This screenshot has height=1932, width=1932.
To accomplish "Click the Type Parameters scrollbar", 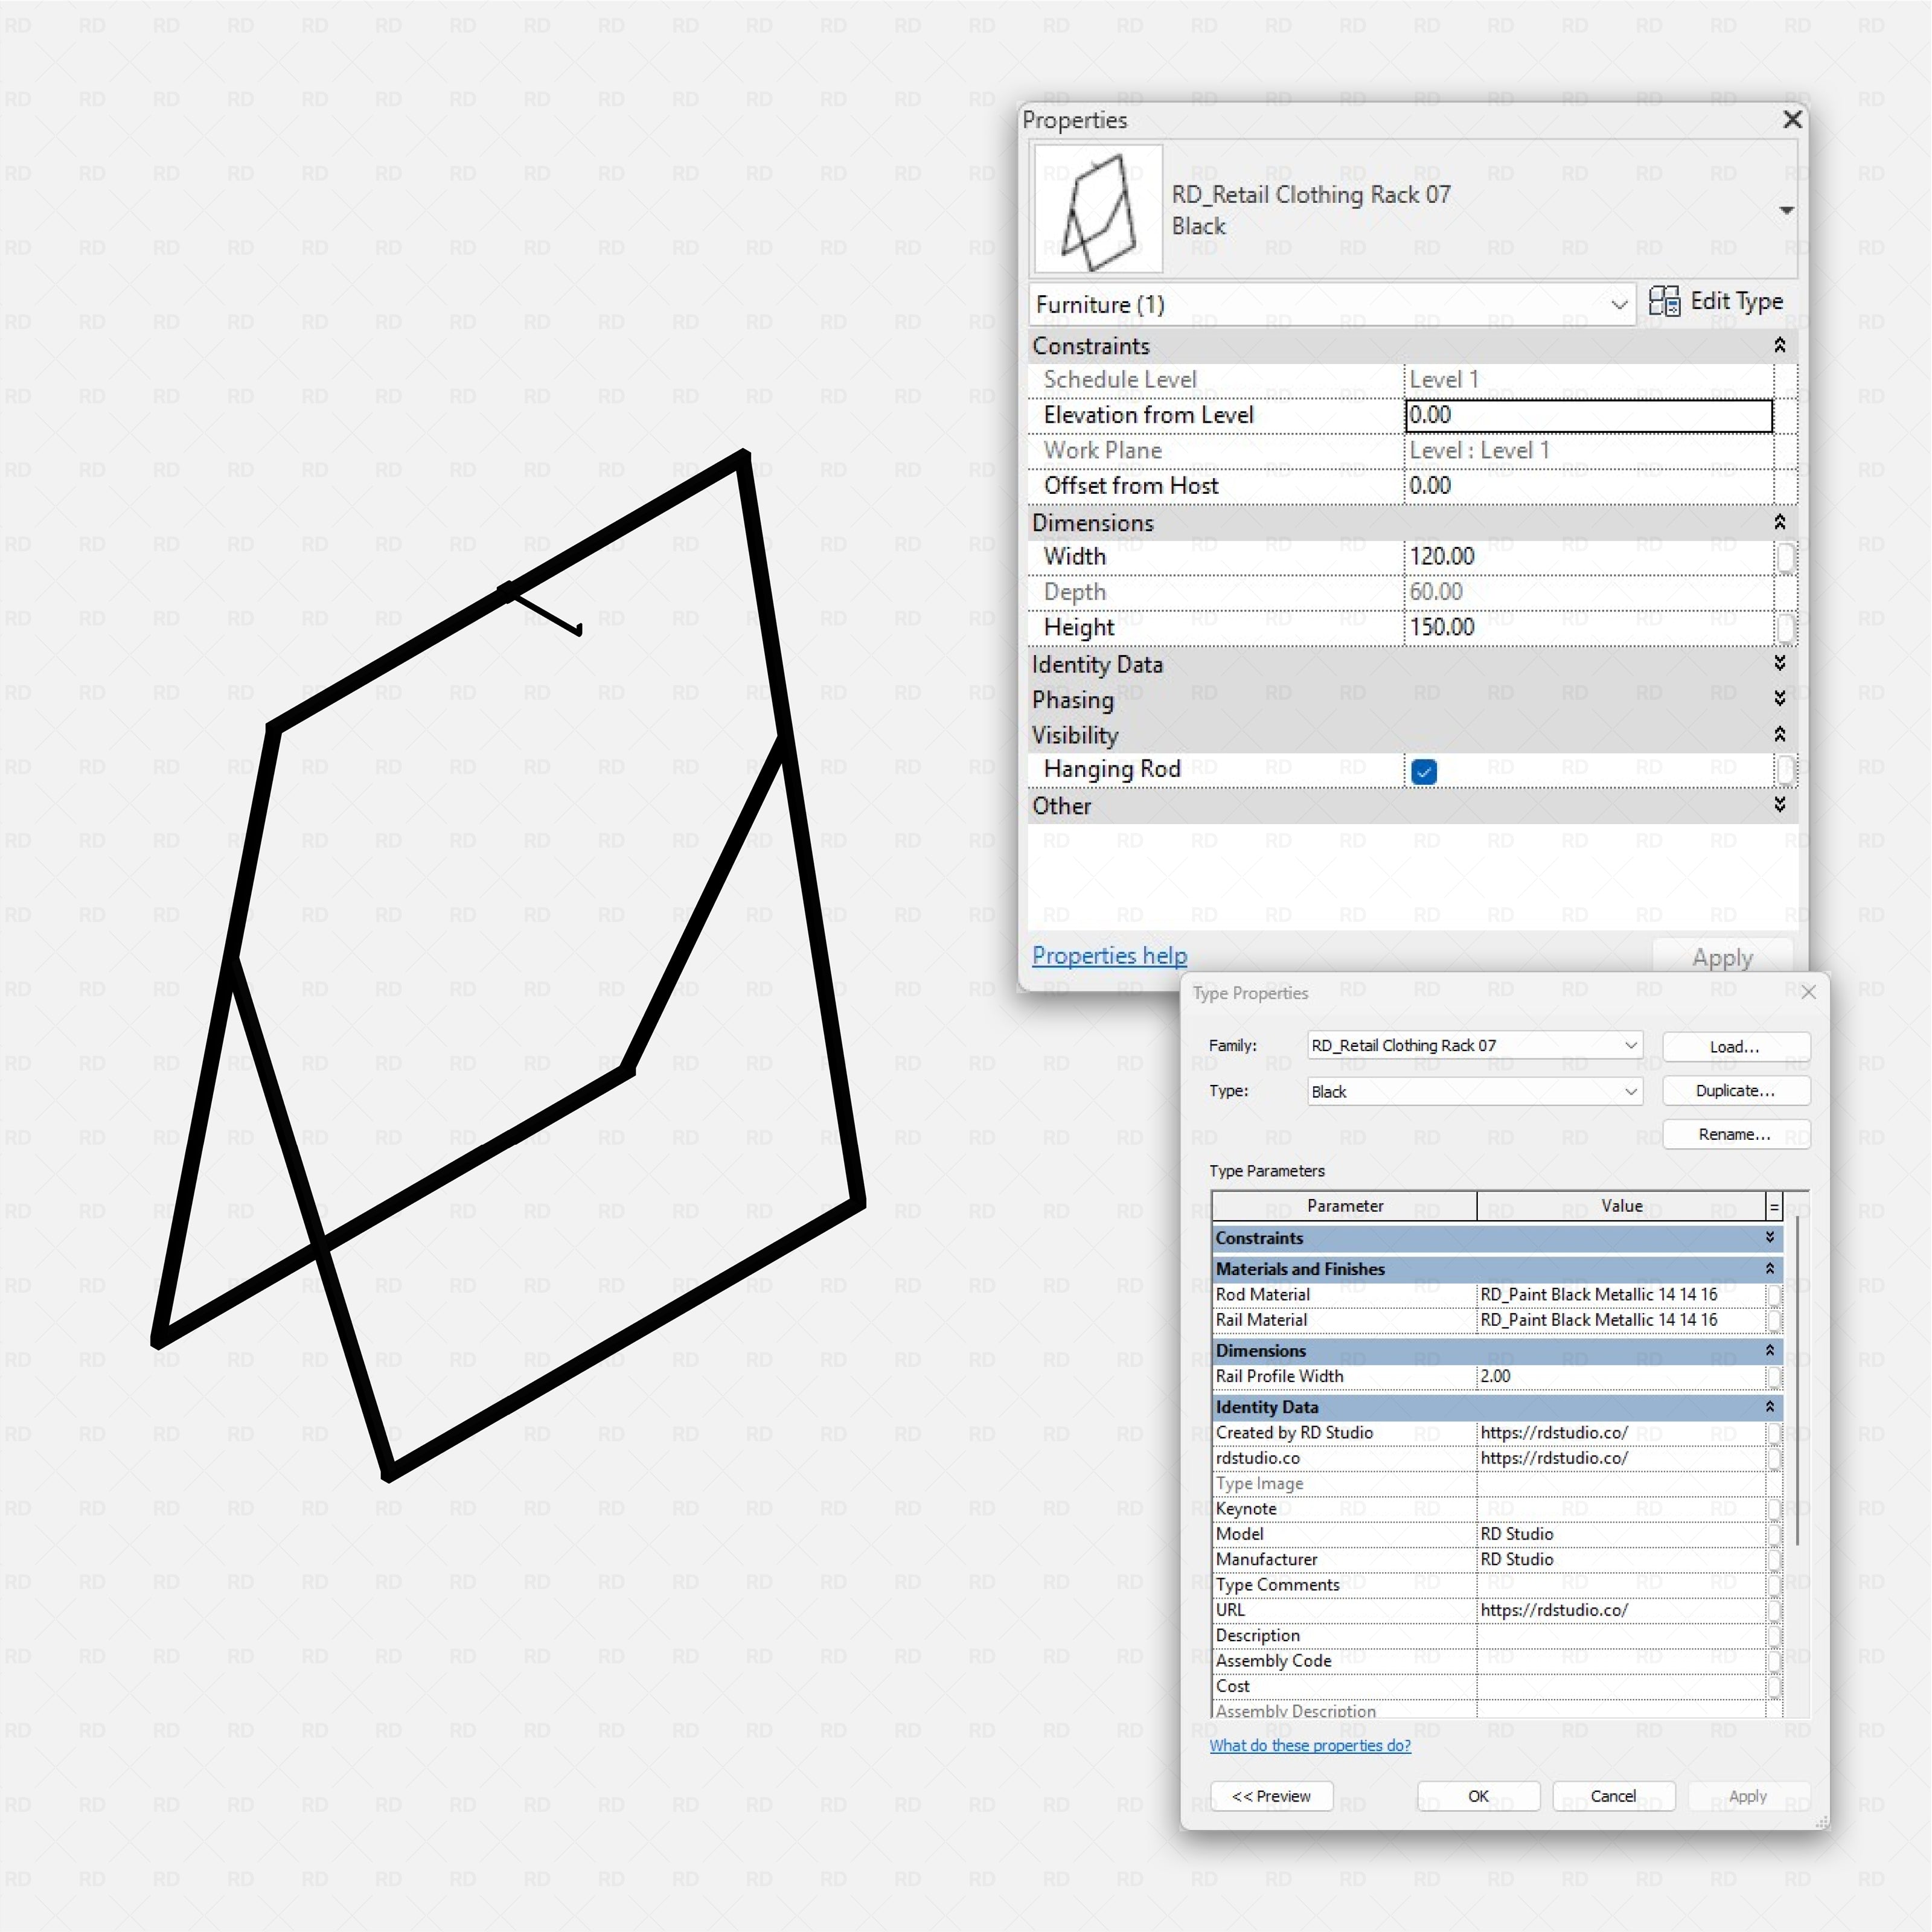I will coord(1797,1380).
